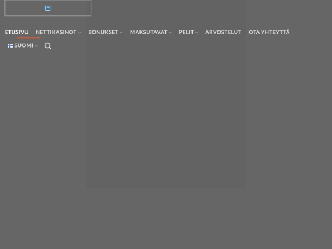This screenshot has height=249, width=332.
Task: Open the Ota yhteyttä contact link
Action: (269, 32)
